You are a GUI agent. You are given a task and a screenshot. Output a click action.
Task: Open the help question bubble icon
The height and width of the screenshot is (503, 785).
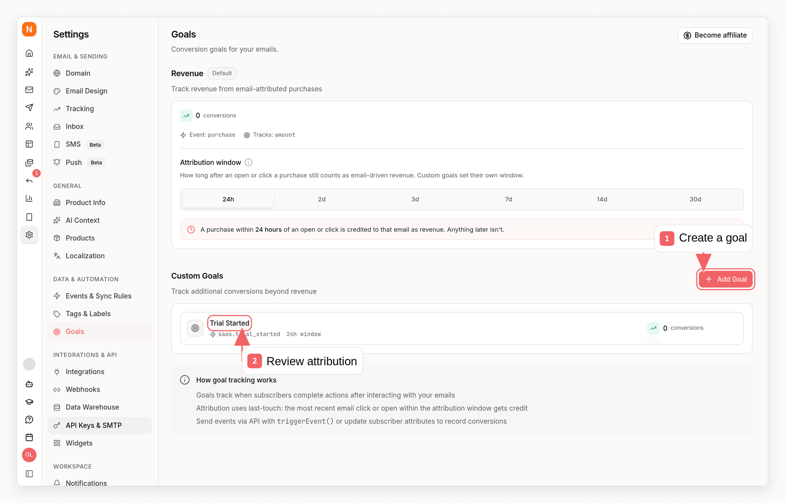click(x=29, y=420)
